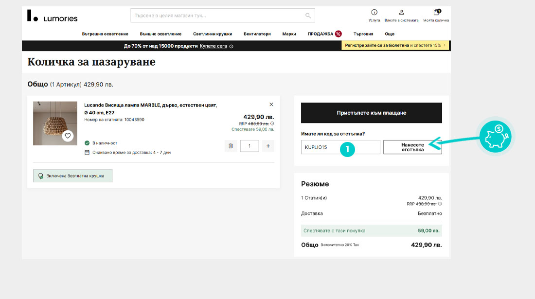Click the quantity field showing 1
535x299 pixels.
(250, 146)
